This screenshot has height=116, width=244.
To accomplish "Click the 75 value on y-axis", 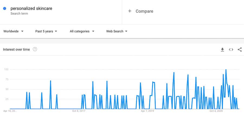I will coord(6,79).
